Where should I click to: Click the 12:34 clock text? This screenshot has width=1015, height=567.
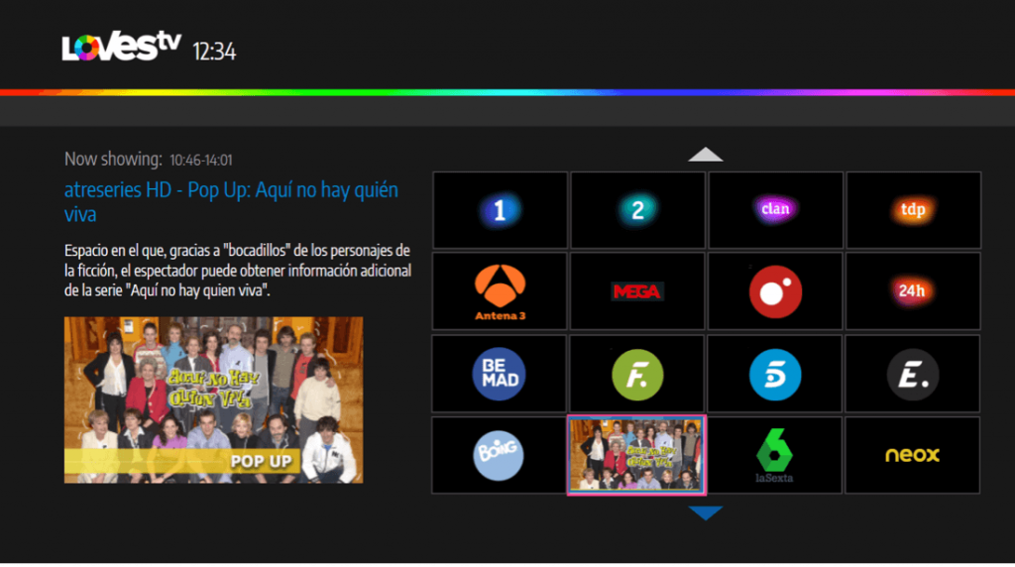coord(214,52)
